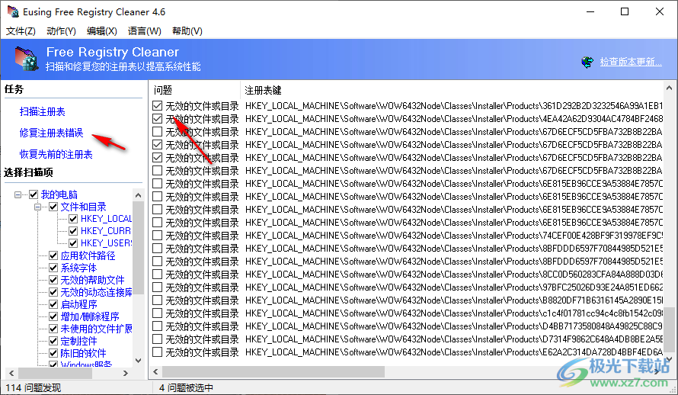Screen dimensions: 678x395
Task: Click the results list's scroll-left arrow
Action: click(155, 371)
